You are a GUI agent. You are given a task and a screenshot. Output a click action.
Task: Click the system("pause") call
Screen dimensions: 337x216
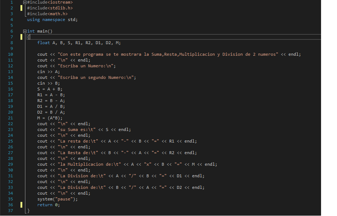click(57, 199)
